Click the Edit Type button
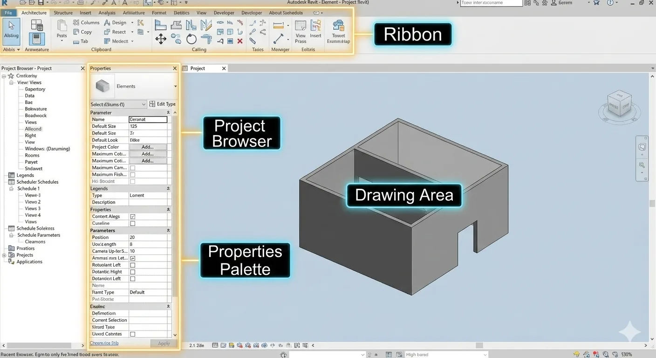 tap(162, 104)
